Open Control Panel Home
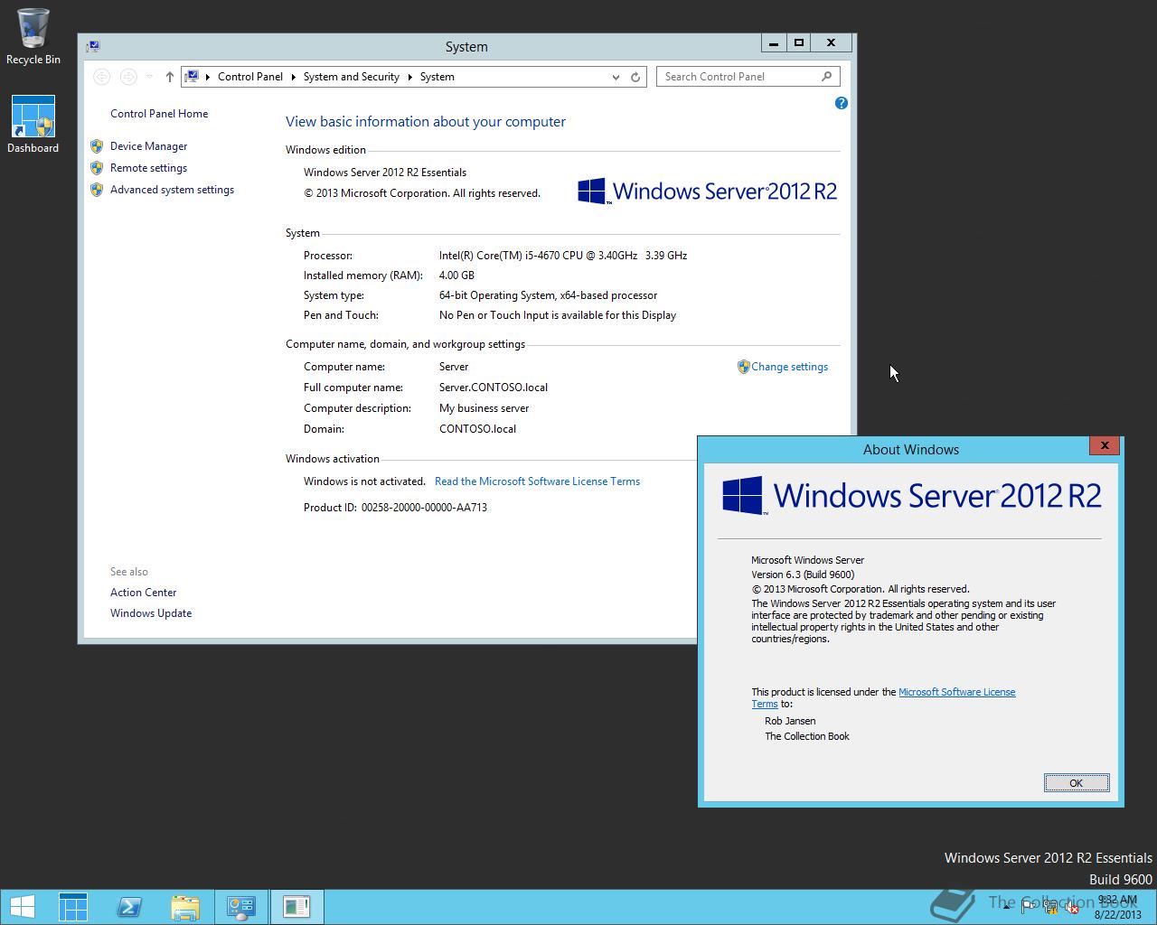 point(159,114)
